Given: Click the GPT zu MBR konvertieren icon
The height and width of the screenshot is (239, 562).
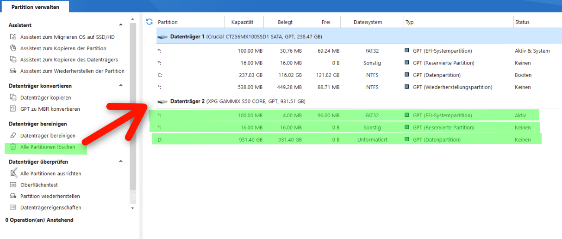Looking at the screenshot, I should [x=13, y=109].
